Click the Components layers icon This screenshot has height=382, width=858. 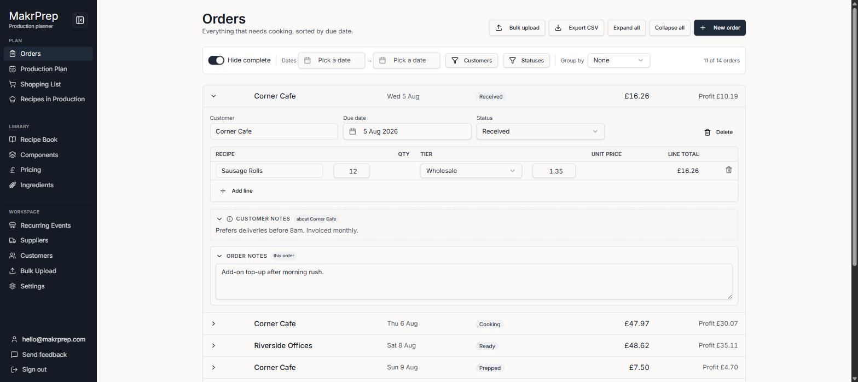click(x=13, y=155)
